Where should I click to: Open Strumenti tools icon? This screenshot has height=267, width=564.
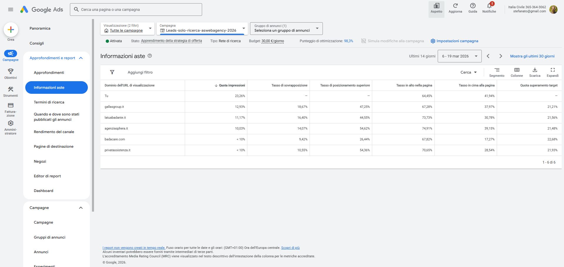(x=11, y=89)
